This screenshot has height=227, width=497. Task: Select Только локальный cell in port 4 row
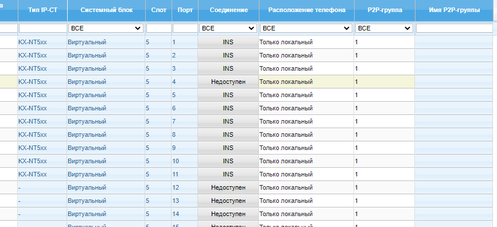point(306,82)
